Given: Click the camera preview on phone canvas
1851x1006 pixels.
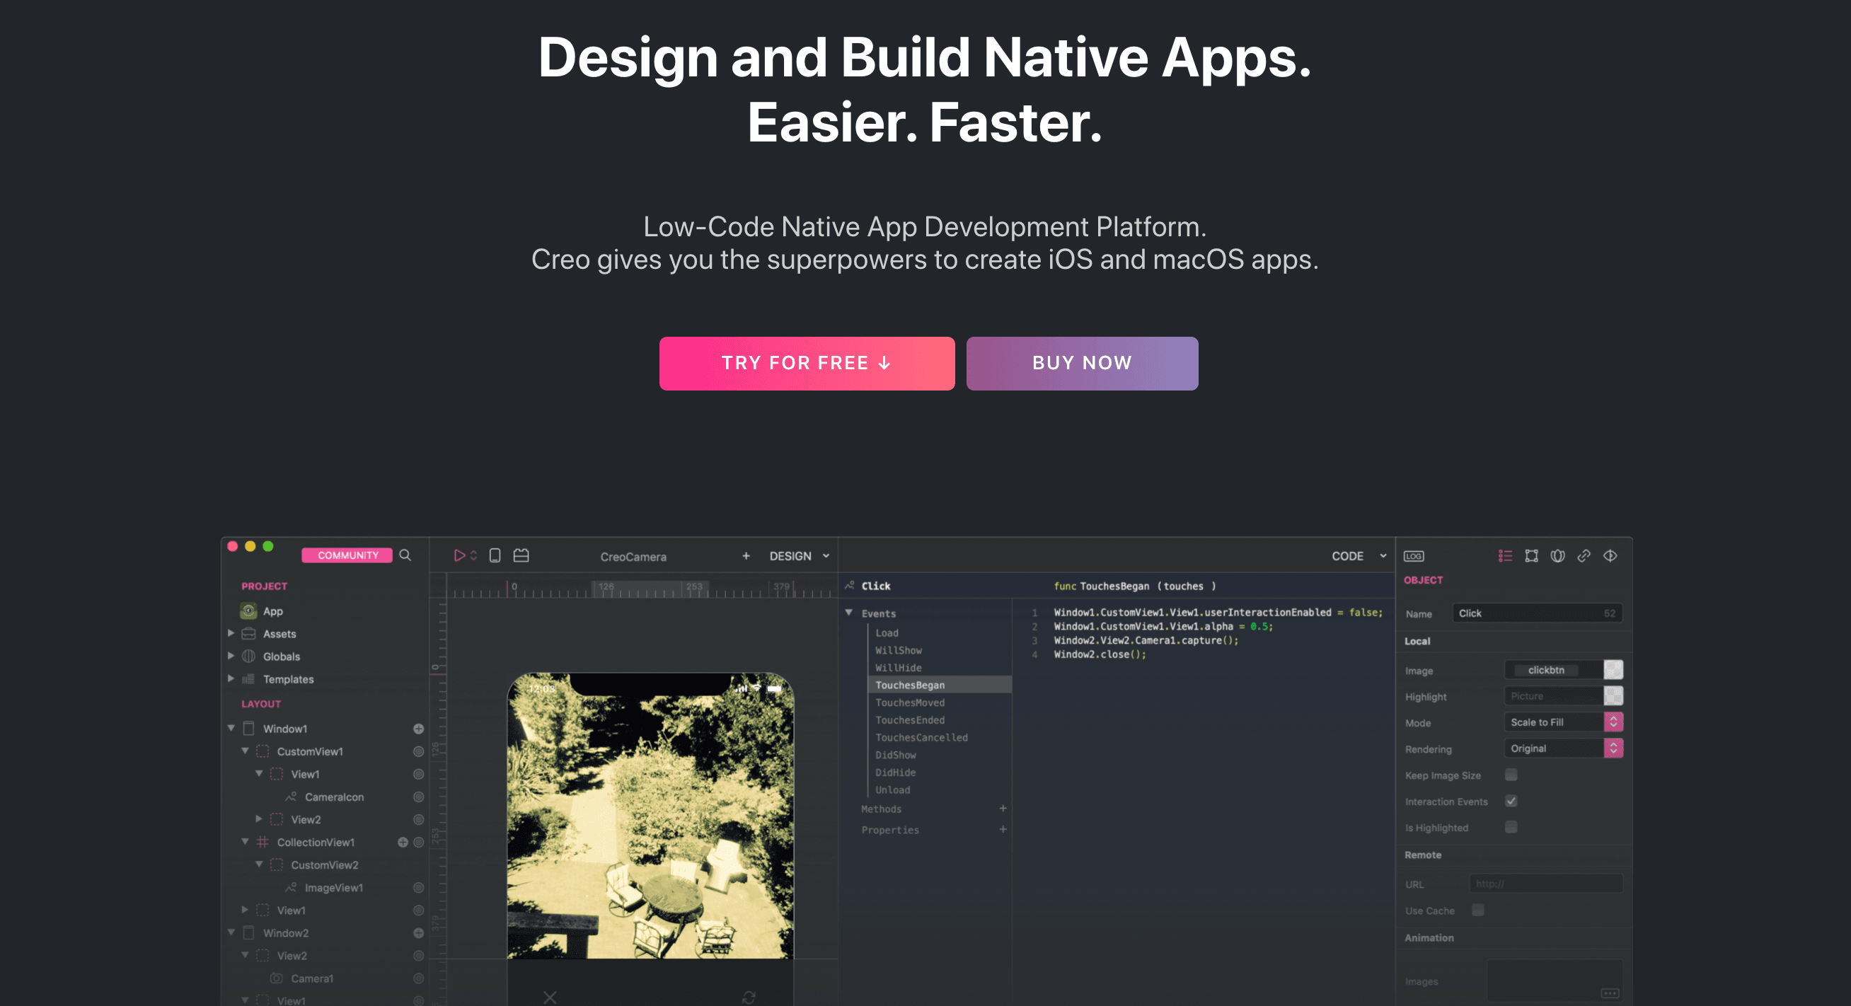Looking at the screenshot, I should [x=650, y=816].
